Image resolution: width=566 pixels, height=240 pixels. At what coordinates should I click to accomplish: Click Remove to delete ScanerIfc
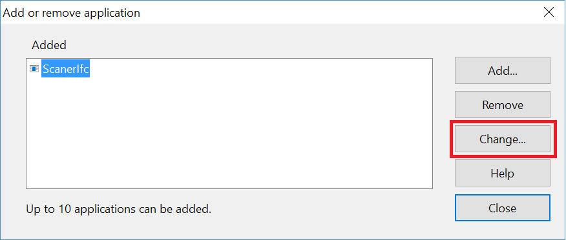click(x=503, y=105)
